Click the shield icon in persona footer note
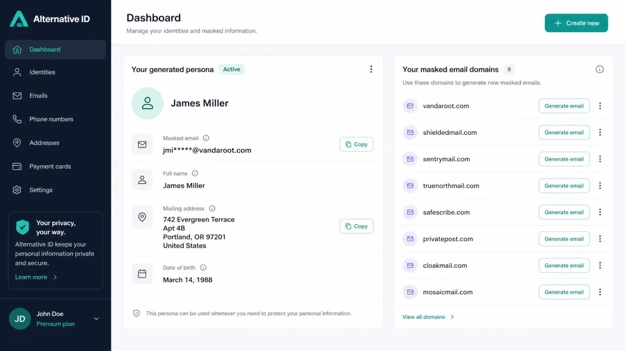The image size is (625, 351). [x=136, y=314]
